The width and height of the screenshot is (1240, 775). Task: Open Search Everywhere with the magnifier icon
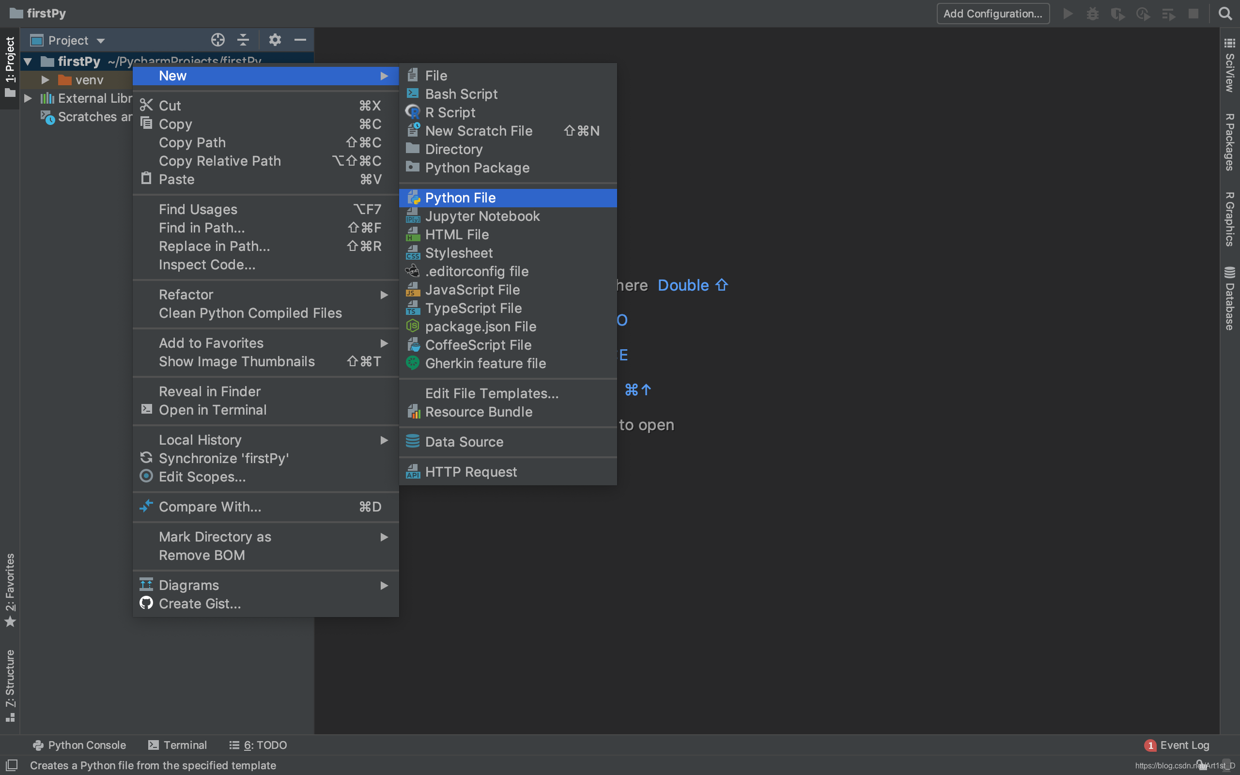[x=1225, y=14]
